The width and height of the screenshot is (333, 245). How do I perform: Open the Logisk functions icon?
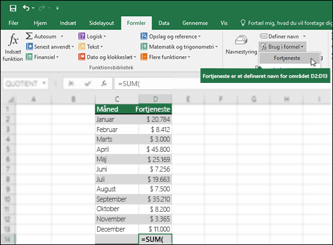82,36
